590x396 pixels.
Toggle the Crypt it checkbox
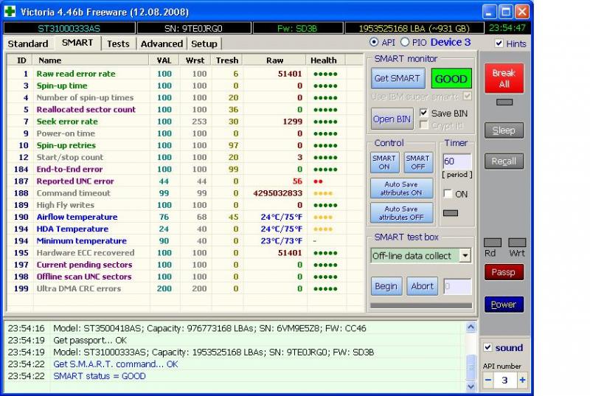[x=423, y=125]
